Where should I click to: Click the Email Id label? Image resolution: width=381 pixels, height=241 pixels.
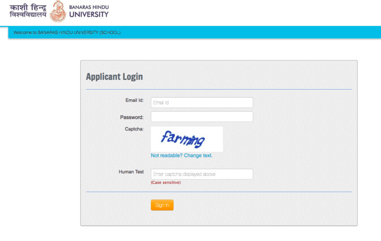coord(134,100)
